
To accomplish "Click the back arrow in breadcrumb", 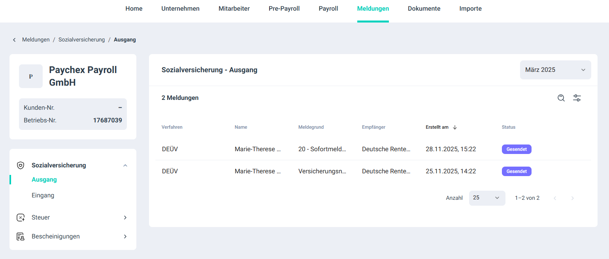I will pyautogui.click(x=14, y=40).
